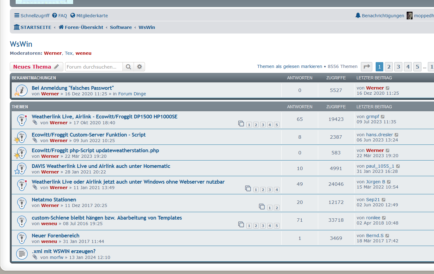Go to STARTSEITE home breadcrumb

(33, 27)
